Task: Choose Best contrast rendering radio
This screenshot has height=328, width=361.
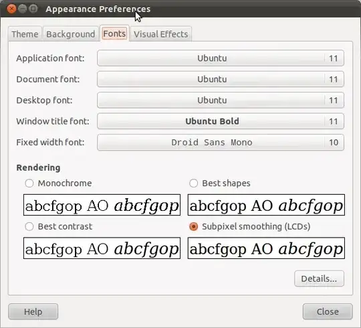Action: click(x=29, y=226)
